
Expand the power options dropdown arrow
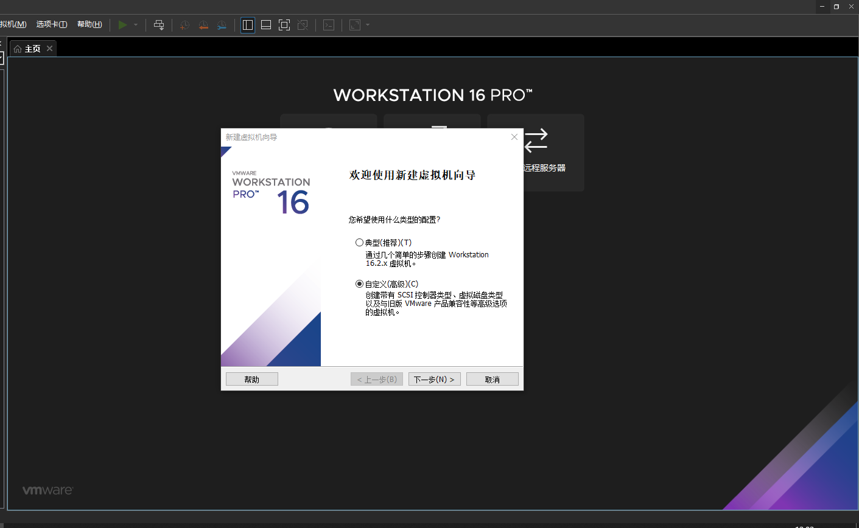pyautogui.click(x=136, y=25)
